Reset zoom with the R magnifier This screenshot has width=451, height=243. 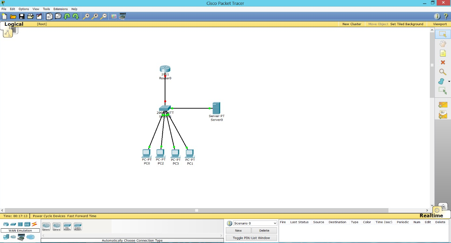pyautogui.click(x=95, y=16)
